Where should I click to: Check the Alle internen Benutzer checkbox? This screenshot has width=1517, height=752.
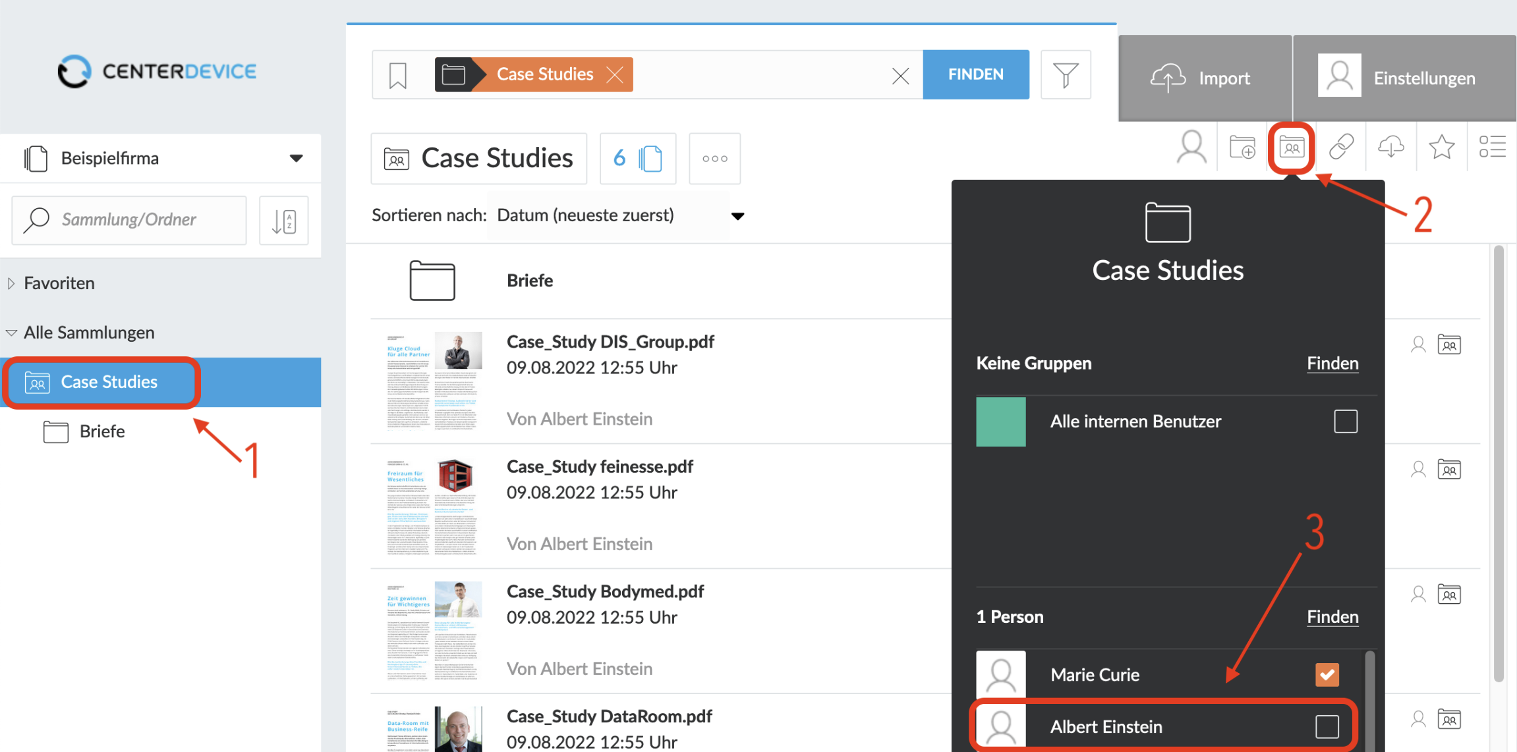click(x=1346, y=421)
